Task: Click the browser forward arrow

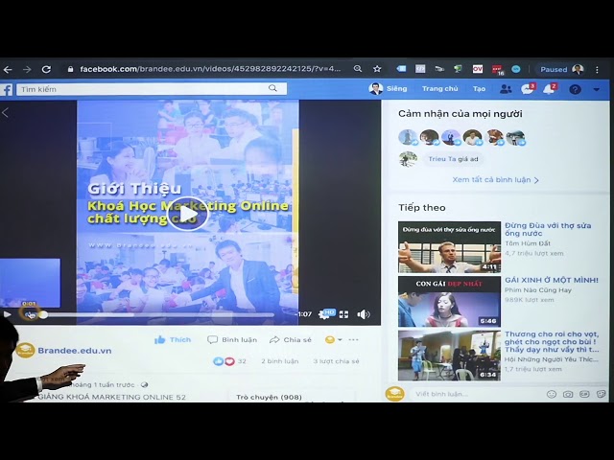Action: [27, 70]
